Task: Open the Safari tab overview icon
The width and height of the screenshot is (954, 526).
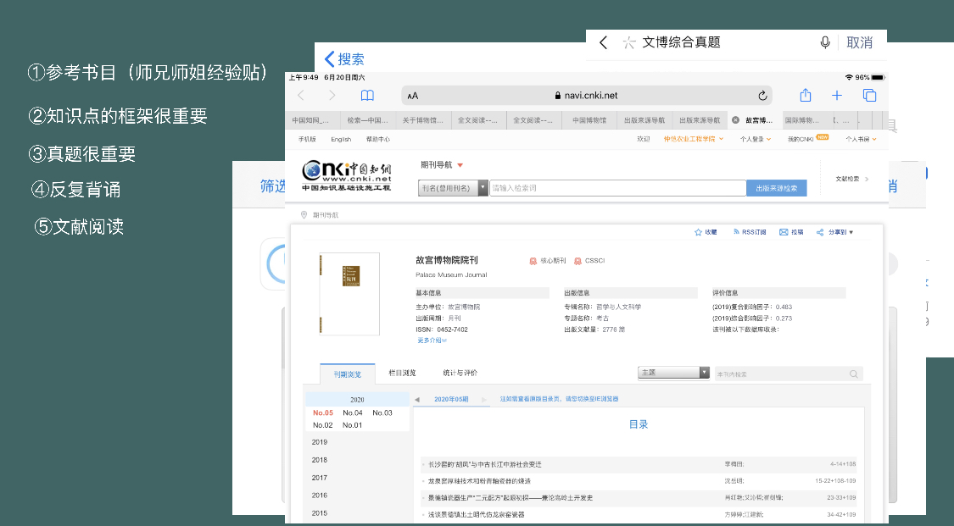Action: click(x=869, y=96)
